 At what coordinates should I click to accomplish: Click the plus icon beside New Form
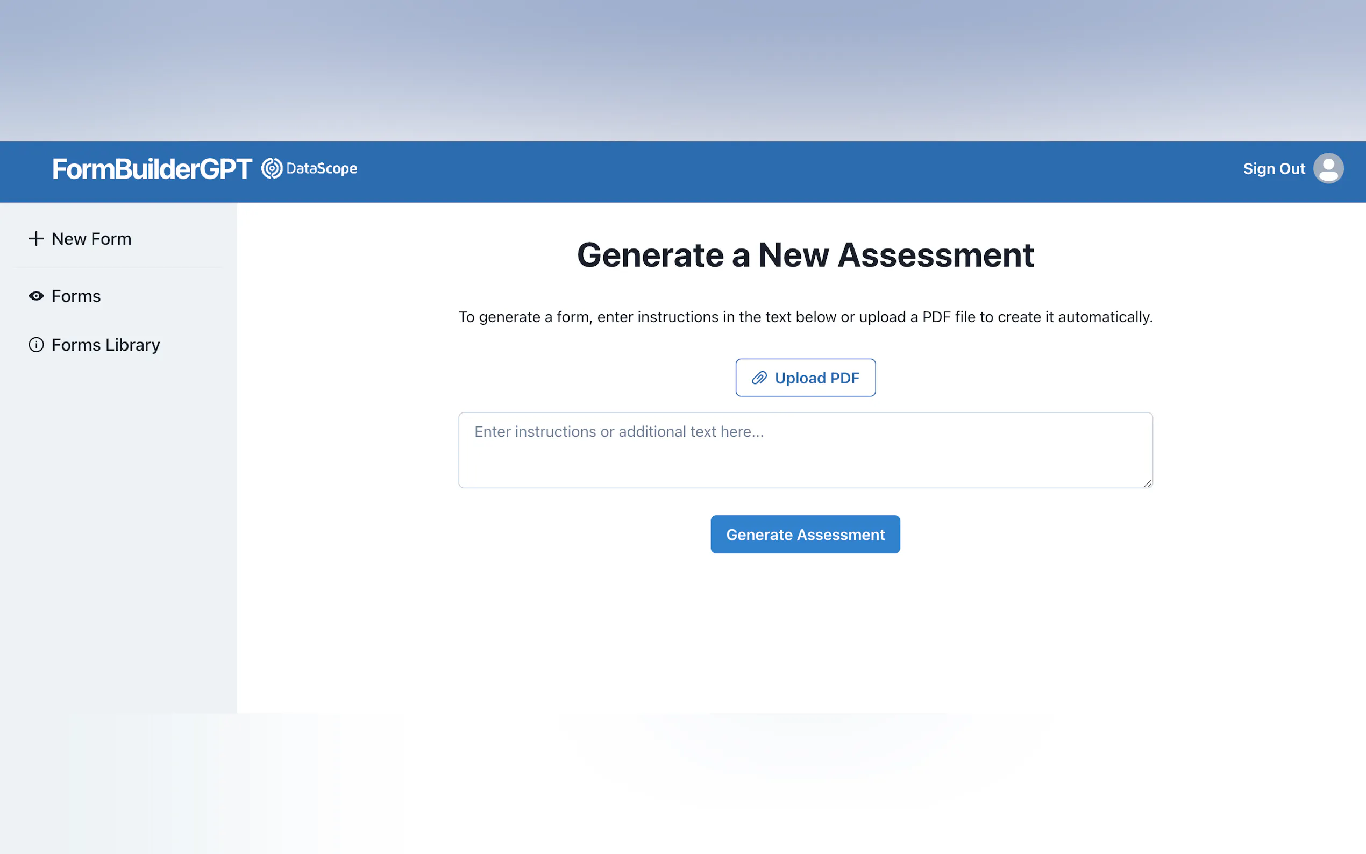coord(36,238)
